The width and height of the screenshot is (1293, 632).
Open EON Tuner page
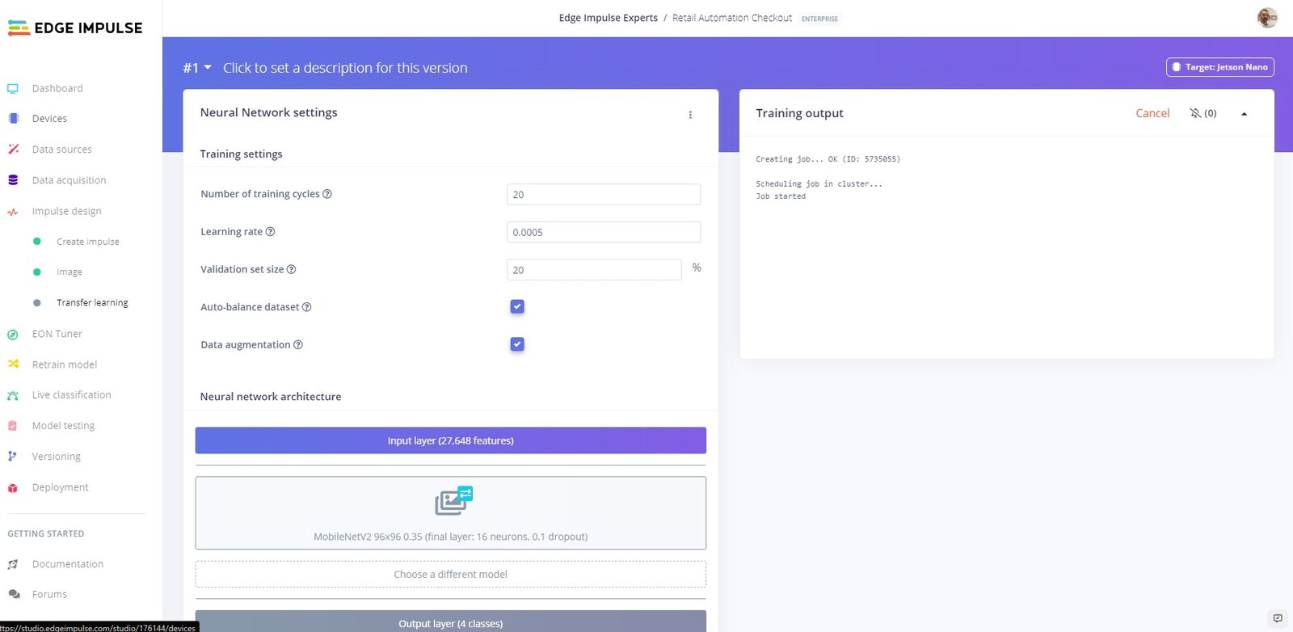(57, 334)
